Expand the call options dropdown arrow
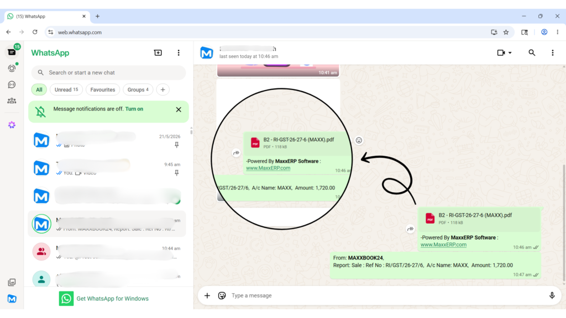Viewport: 566px width, 318px height. (510, 52)
